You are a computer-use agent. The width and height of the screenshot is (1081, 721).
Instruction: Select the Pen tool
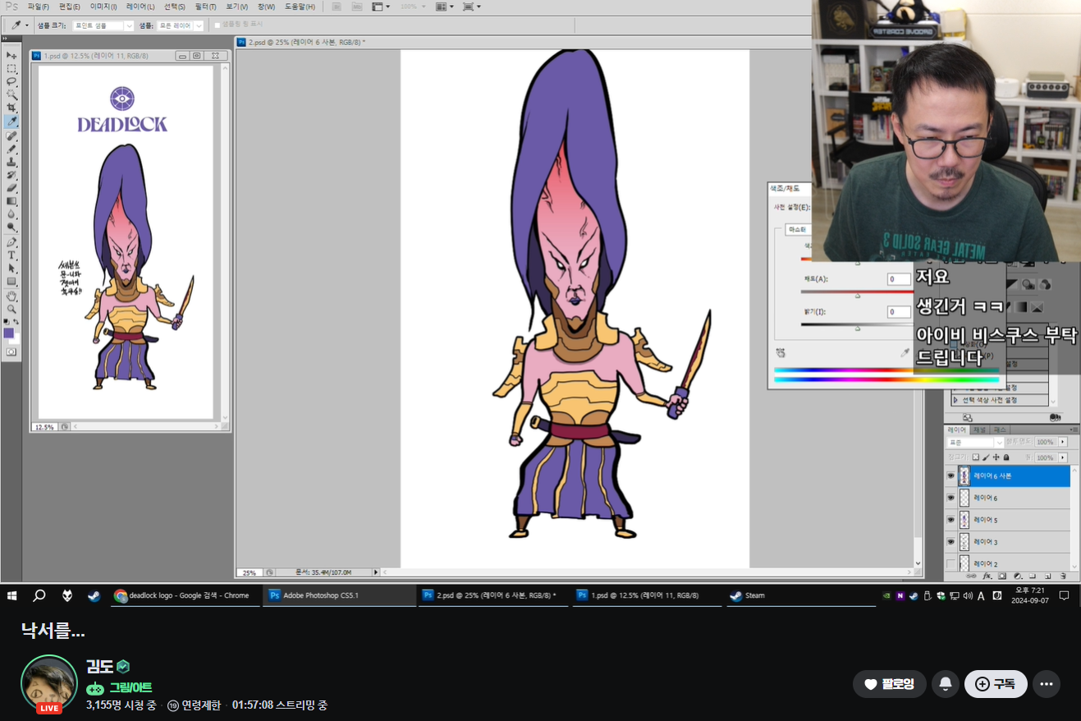[x=11, y=242]
